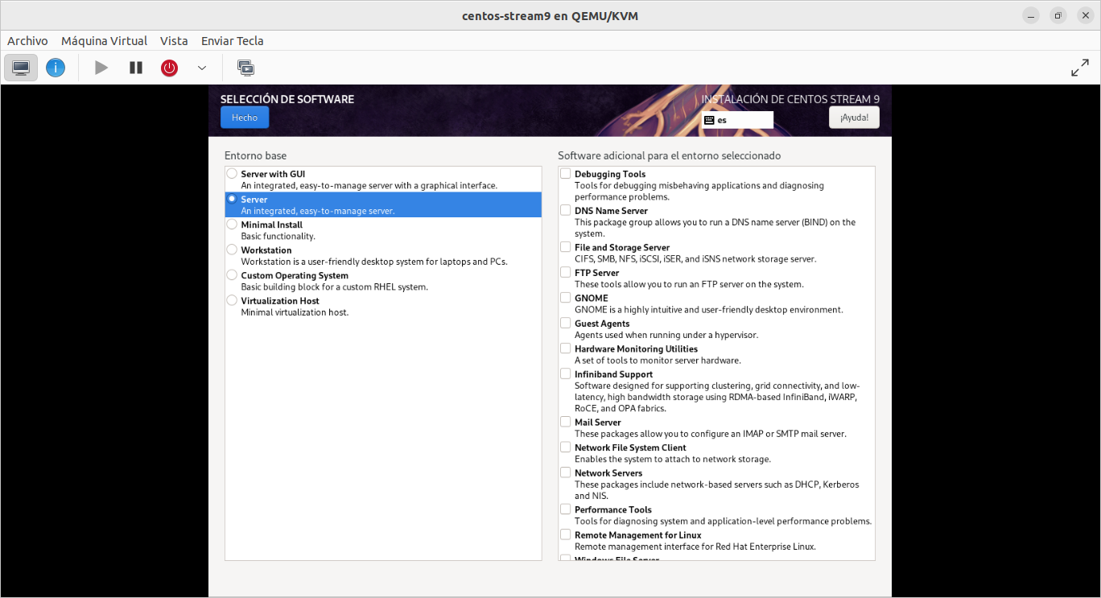Viewport: 1101px width, 598px height.
Task: Expand the shutdown options dropdown arrow
Action: click(x=202, y=68)
